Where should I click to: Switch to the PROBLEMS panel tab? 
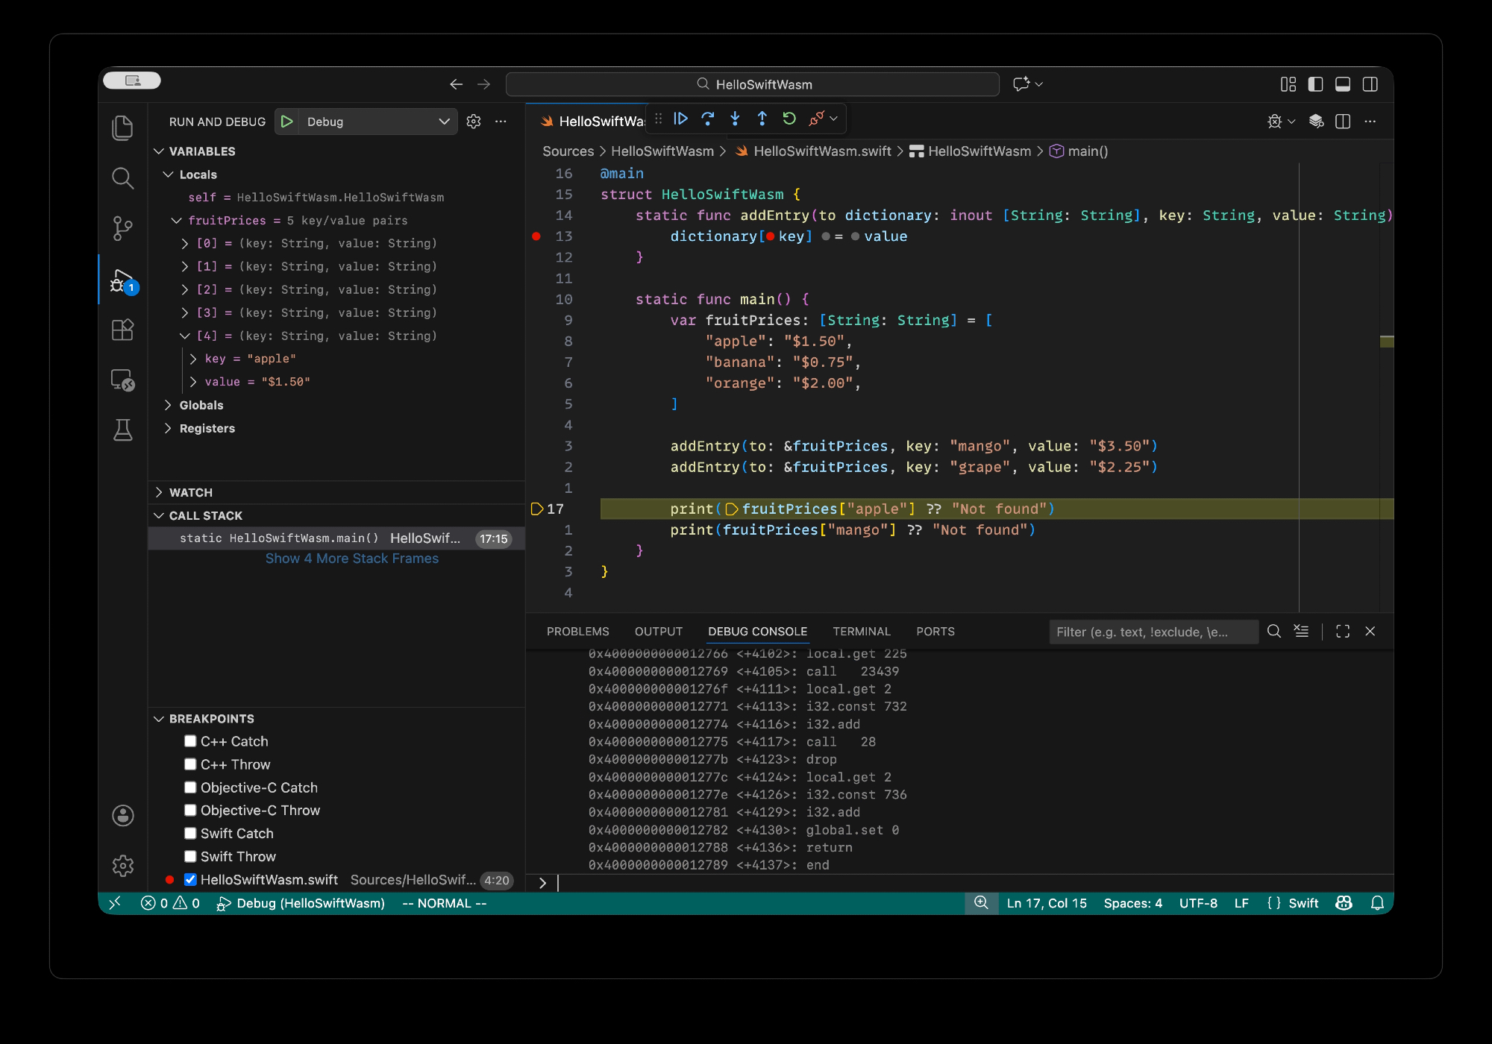[x=577, y=632]
